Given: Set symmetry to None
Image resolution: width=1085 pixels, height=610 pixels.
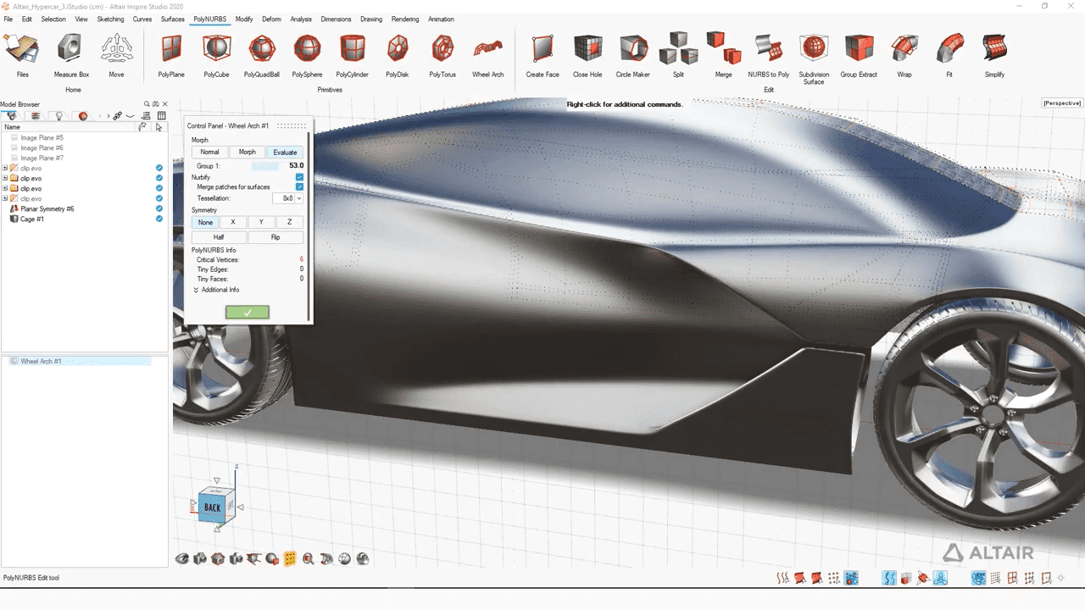Looking at the screenshot, I should coord(205,222).
